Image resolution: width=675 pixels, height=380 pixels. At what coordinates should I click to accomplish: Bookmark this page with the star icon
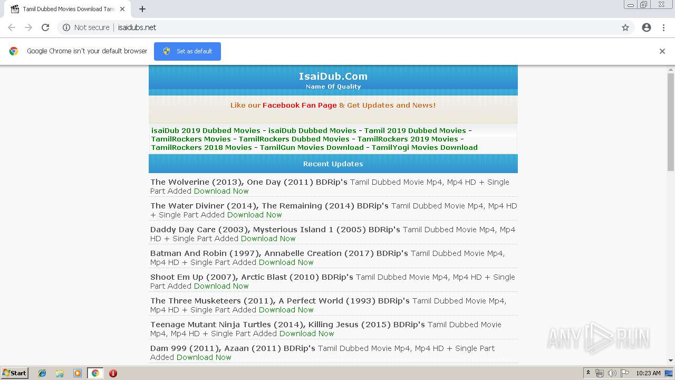625,27
